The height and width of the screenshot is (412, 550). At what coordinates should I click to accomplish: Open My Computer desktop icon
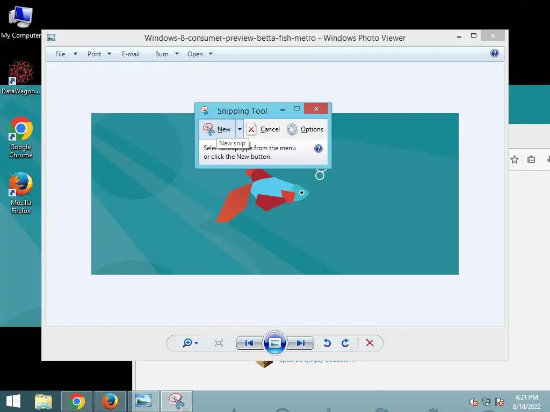pyautogui.click(x=21, y=21)
